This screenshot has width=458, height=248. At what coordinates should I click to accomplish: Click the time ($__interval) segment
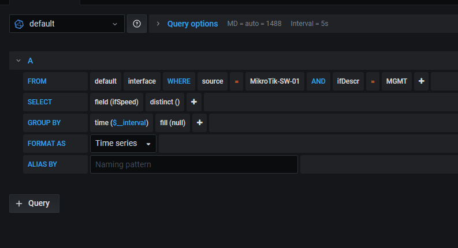point(121,122)
